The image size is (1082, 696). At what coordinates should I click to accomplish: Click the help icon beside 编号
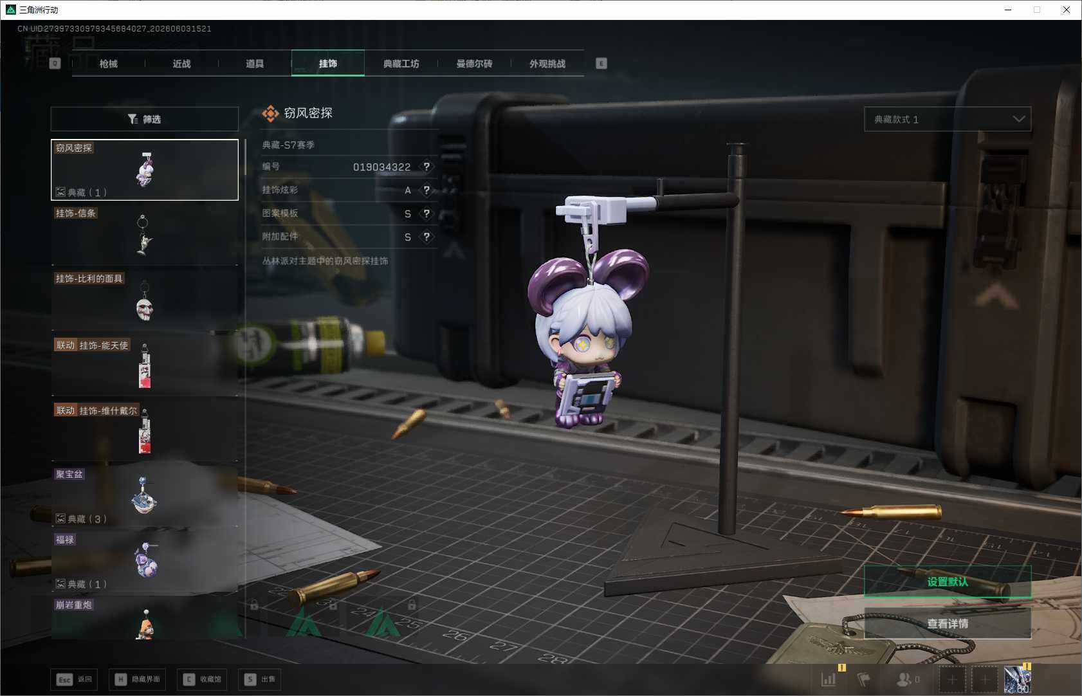point(426,167)
